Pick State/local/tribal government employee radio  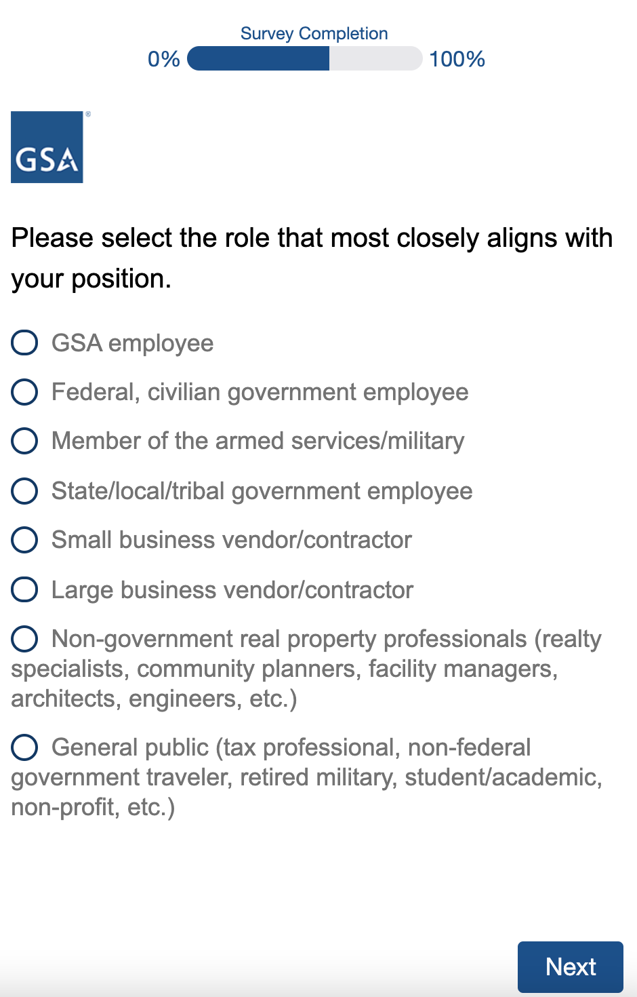click(x=24, y=490)
